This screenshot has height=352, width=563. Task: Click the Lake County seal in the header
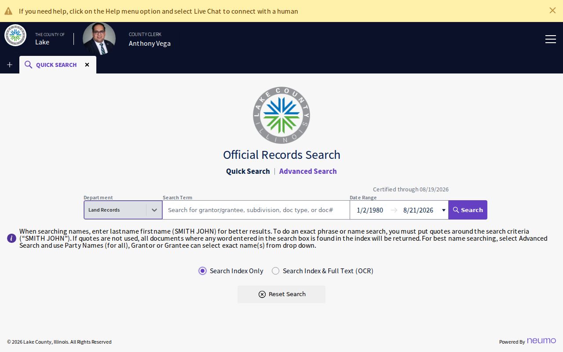[x=15, y=35]
